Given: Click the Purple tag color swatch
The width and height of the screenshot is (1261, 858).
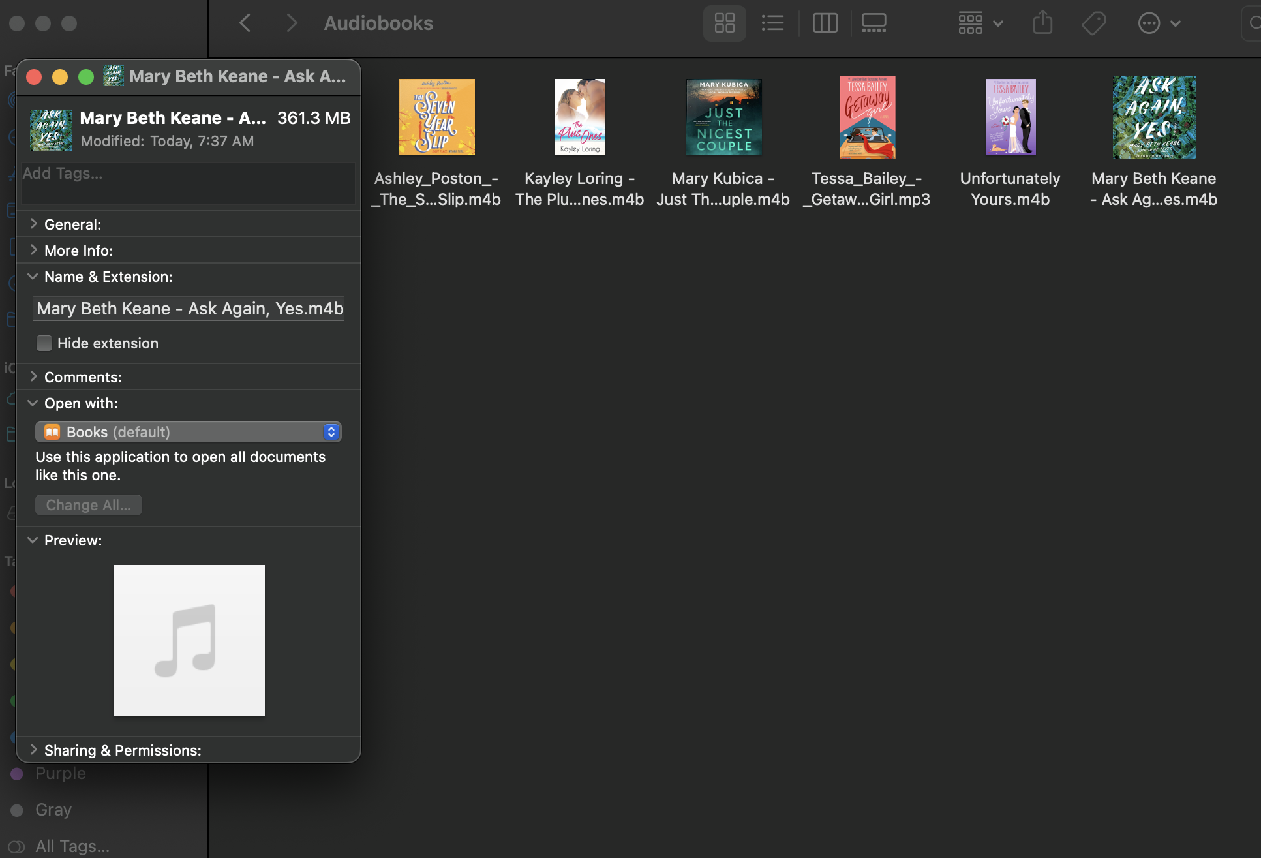Looking at the screenshot, I should coord(17,773).
